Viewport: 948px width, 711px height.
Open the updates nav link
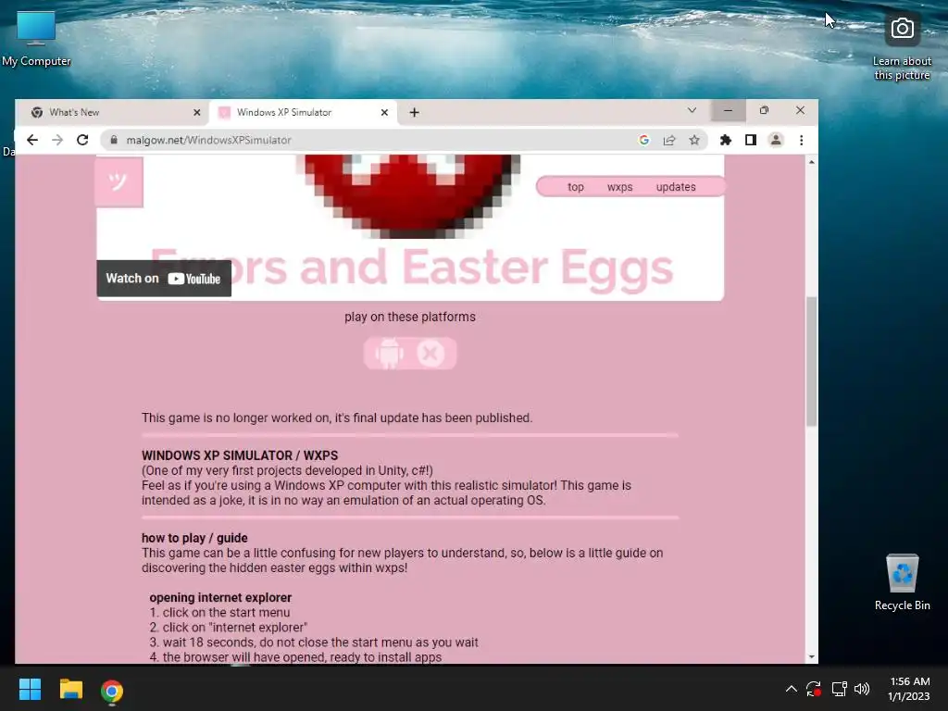coord(676,187)
